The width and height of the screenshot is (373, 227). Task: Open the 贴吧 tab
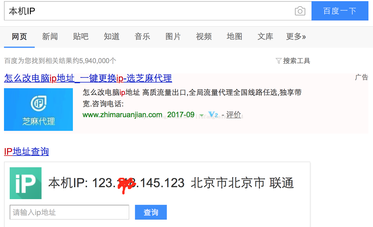(x=81, y=36)
